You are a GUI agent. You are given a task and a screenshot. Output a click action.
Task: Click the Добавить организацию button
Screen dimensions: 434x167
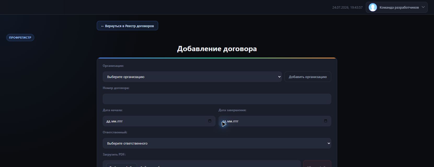coord(308,77)
